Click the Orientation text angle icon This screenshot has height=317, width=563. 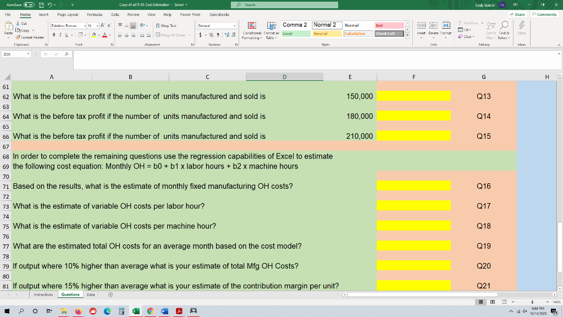click(x=142, y=25)
